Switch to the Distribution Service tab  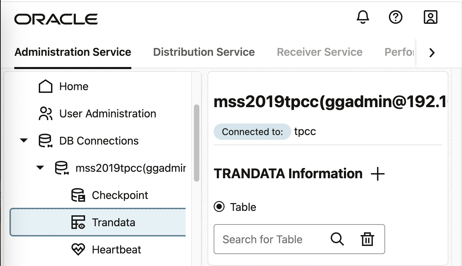point(204,52)
